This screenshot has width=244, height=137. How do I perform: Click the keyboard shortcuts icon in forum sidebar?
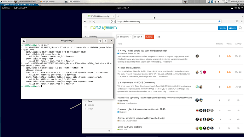[109, 131]
